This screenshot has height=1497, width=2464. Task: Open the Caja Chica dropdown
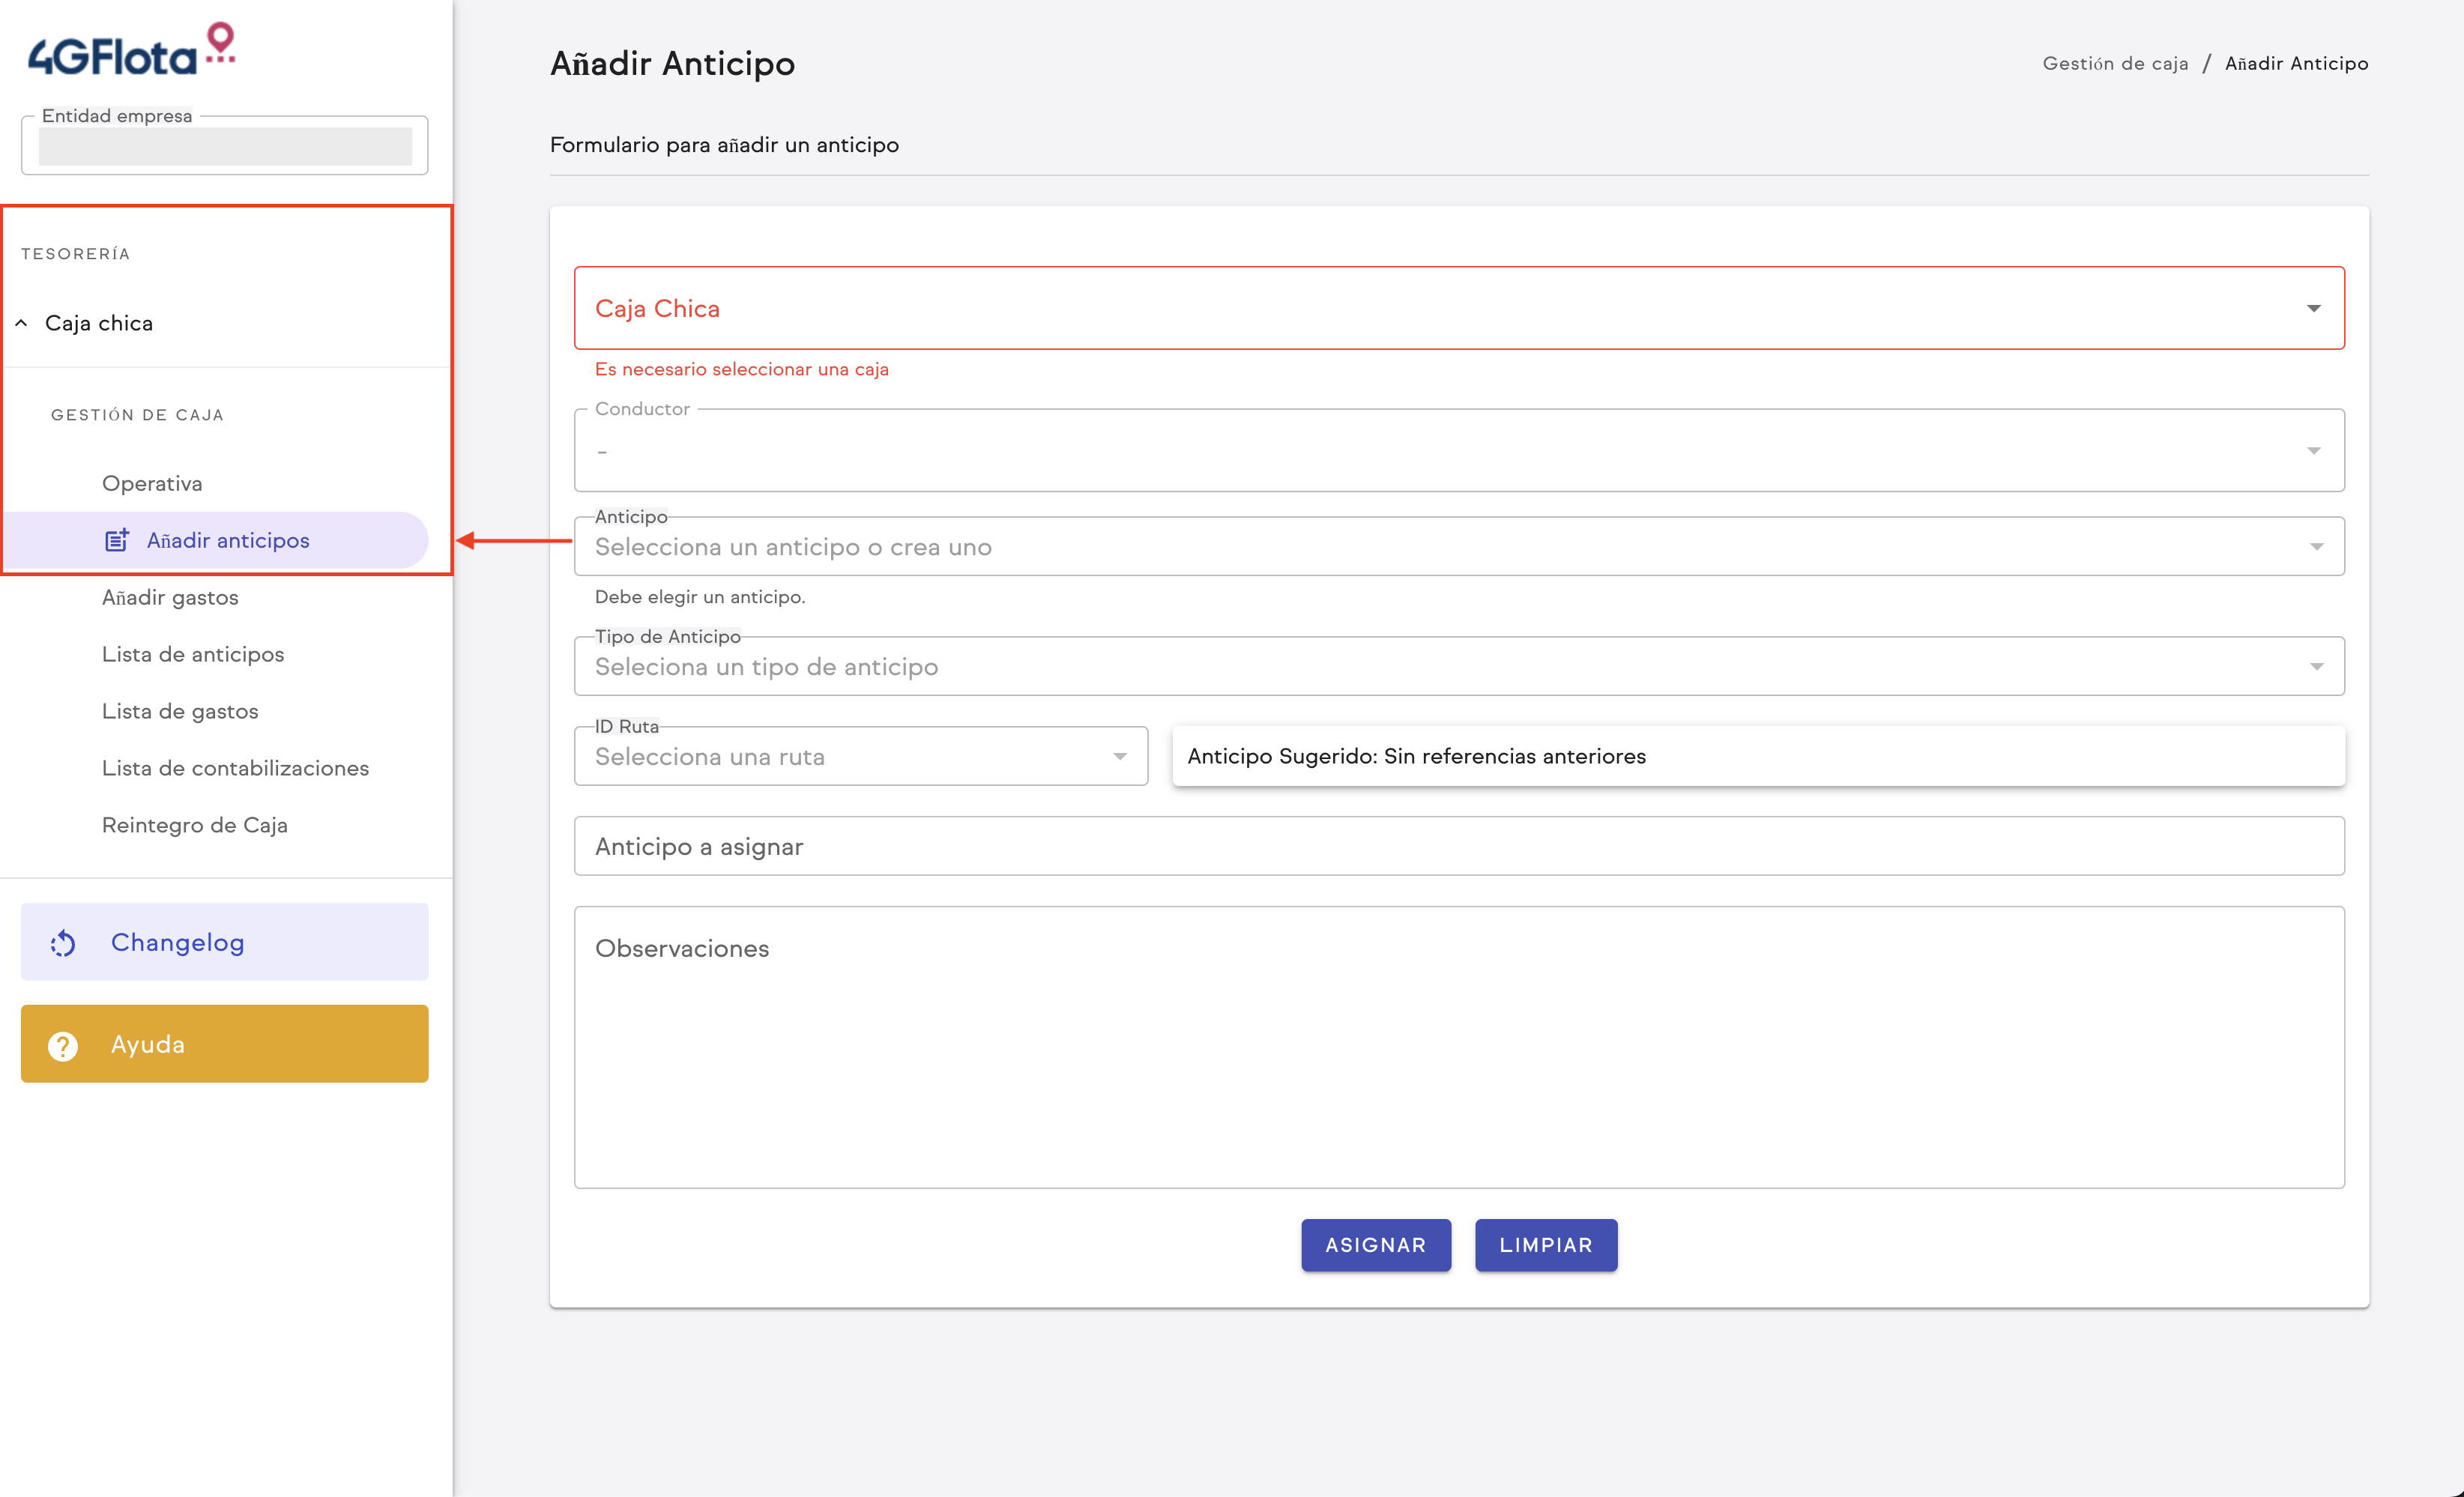pos(1458,308)
